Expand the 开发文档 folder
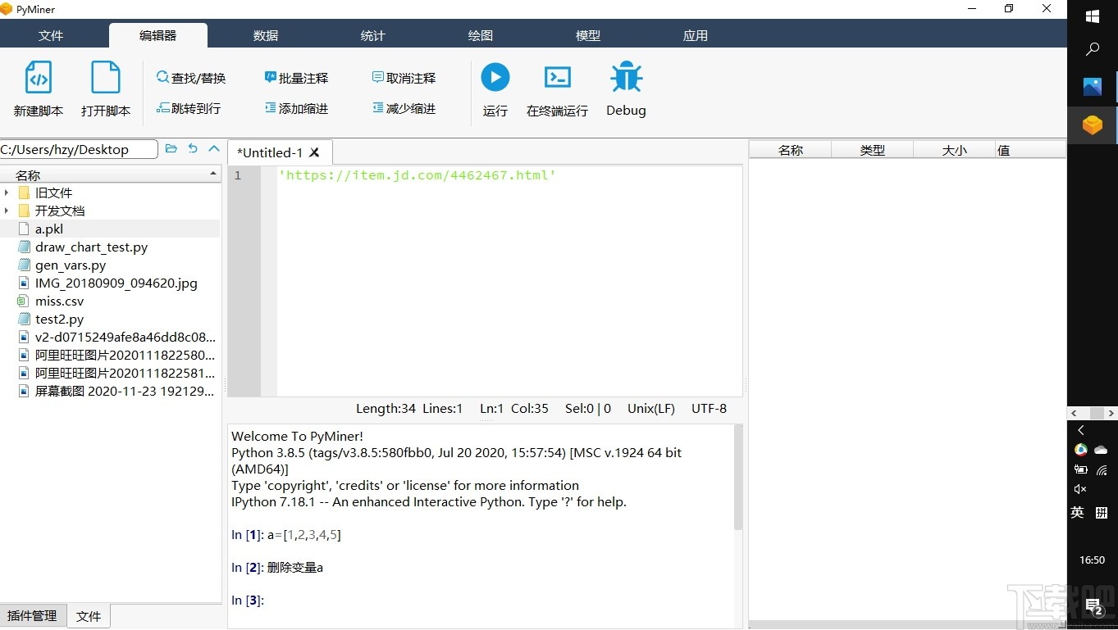The width and height of the screenshot is (1118, 630). coord(7,211)
